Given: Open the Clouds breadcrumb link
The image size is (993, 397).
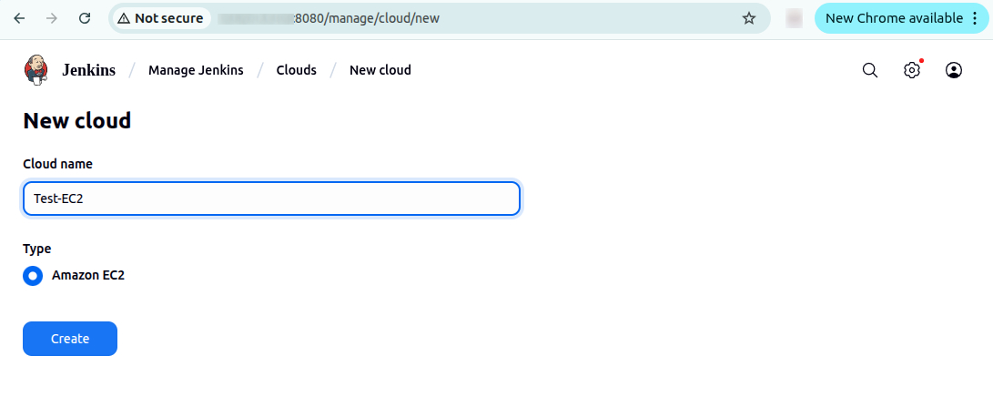Looking at the screenshot, I should tap(297, 70).
